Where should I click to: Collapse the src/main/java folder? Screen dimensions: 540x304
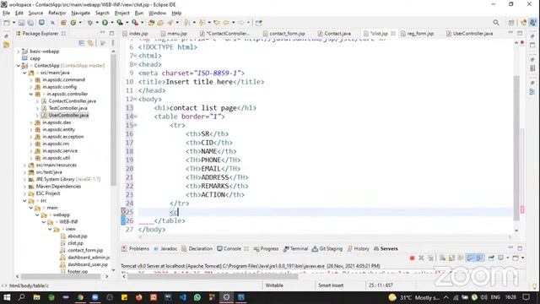coord(24,73)
